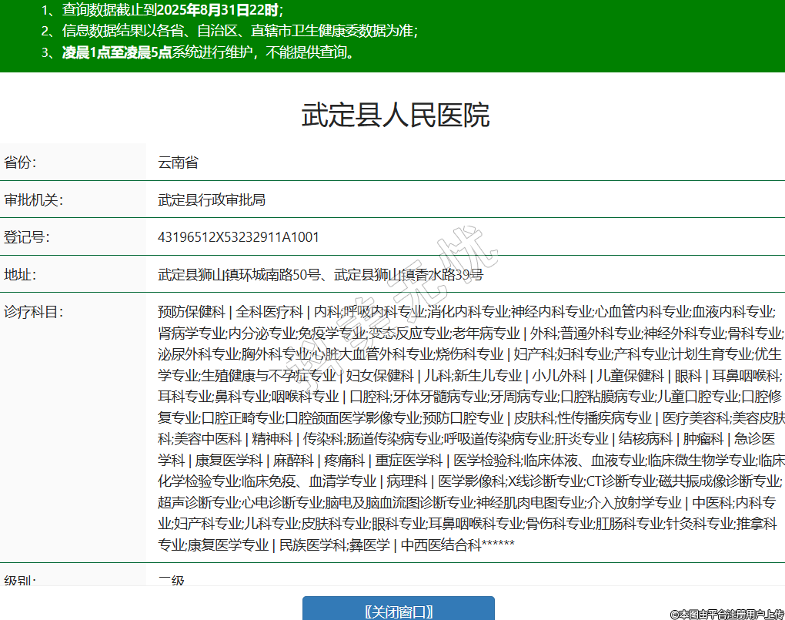Click the 关闭窗口 button

398,611
